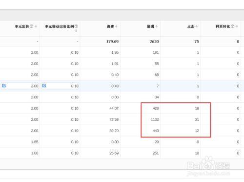Screen dimensions: 244x182
Task: Select total spend value 179.69
Action: [112, 42]
